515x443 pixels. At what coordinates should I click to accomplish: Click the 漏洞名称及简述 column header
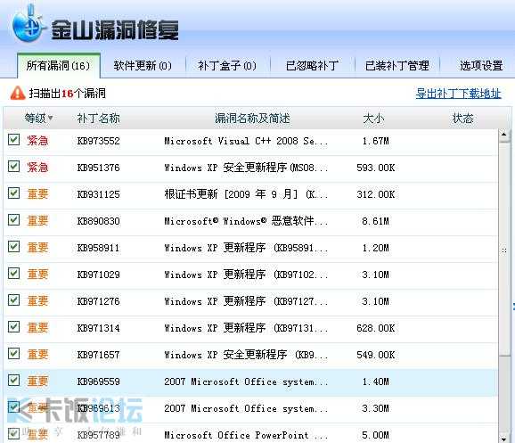252,118
